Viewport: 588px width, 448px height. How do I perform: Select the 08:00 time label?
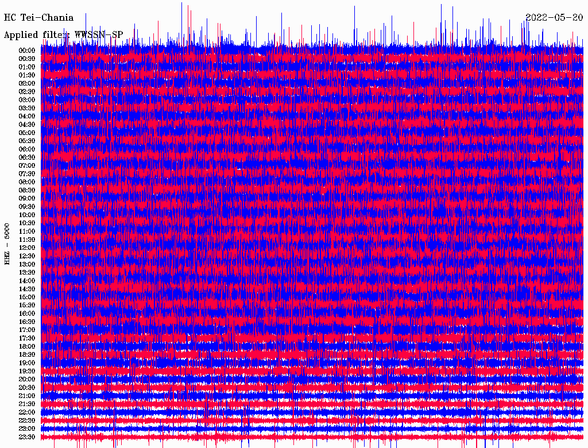(x=27, y=182)
